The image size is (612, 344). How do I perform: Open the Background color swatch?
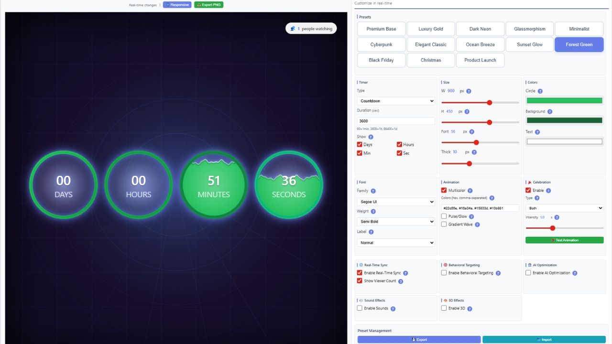[x=565, y=120]
